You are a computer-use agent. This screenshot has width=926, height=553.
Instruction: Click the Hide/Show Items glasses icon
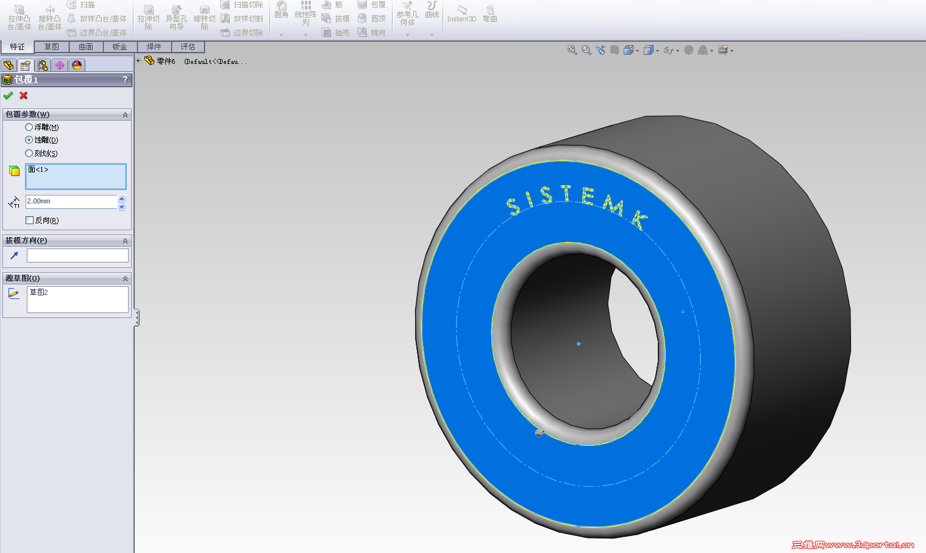click(669, 50)
